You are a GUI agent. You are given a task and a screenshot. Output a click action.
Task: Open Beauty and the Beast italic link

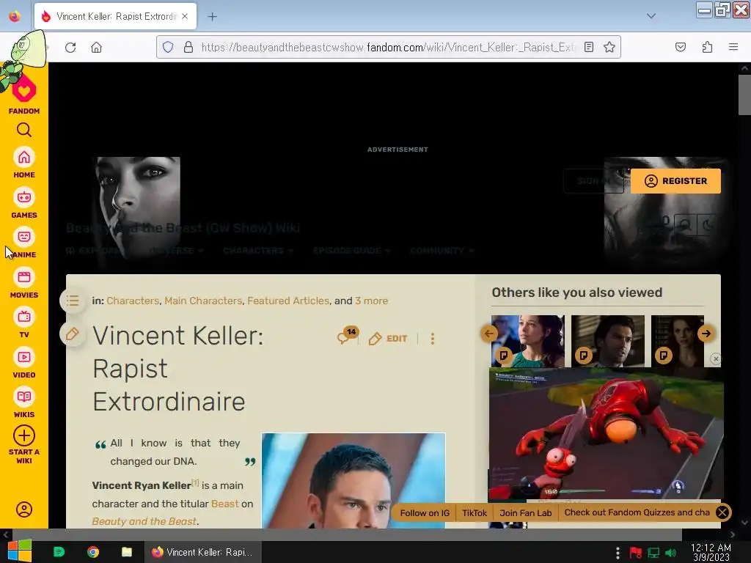[x=144, y=521]
